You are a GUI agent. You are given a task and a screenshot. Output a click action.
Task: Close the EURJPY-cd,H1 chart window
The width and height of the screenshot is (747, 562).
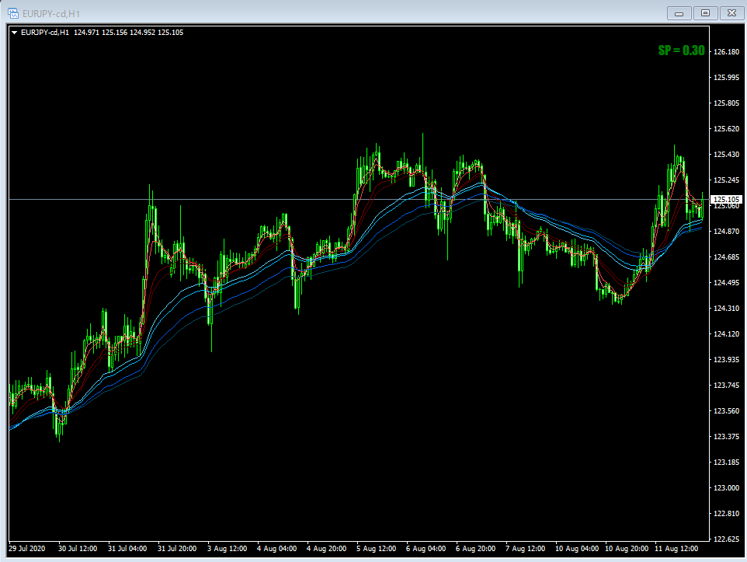[731, 13]
